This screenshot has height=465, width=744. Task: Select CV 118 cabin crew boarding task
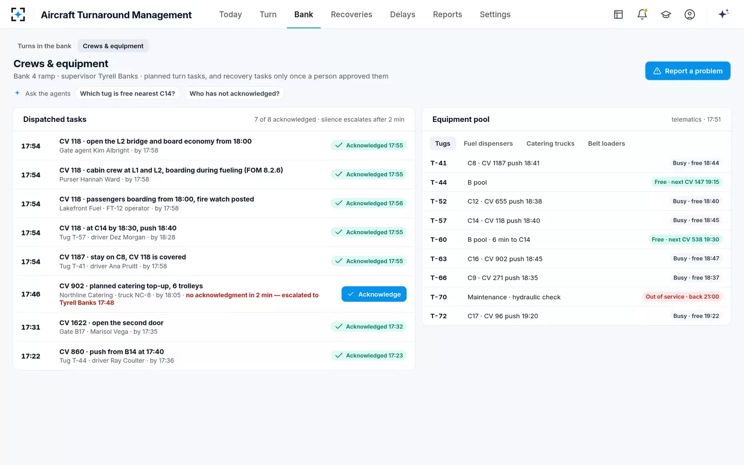pos(214,175)
